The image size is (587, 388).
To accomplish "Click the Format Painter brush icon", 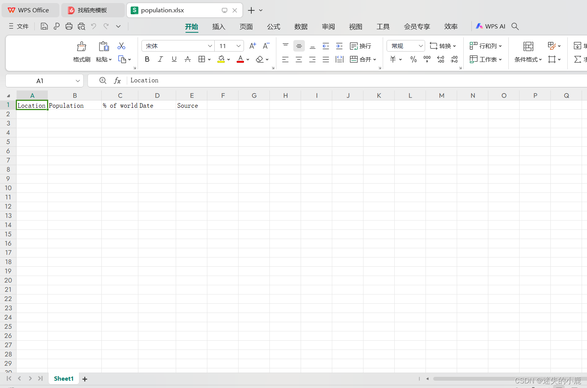I will pyautogui.click(x=82, y=46).
